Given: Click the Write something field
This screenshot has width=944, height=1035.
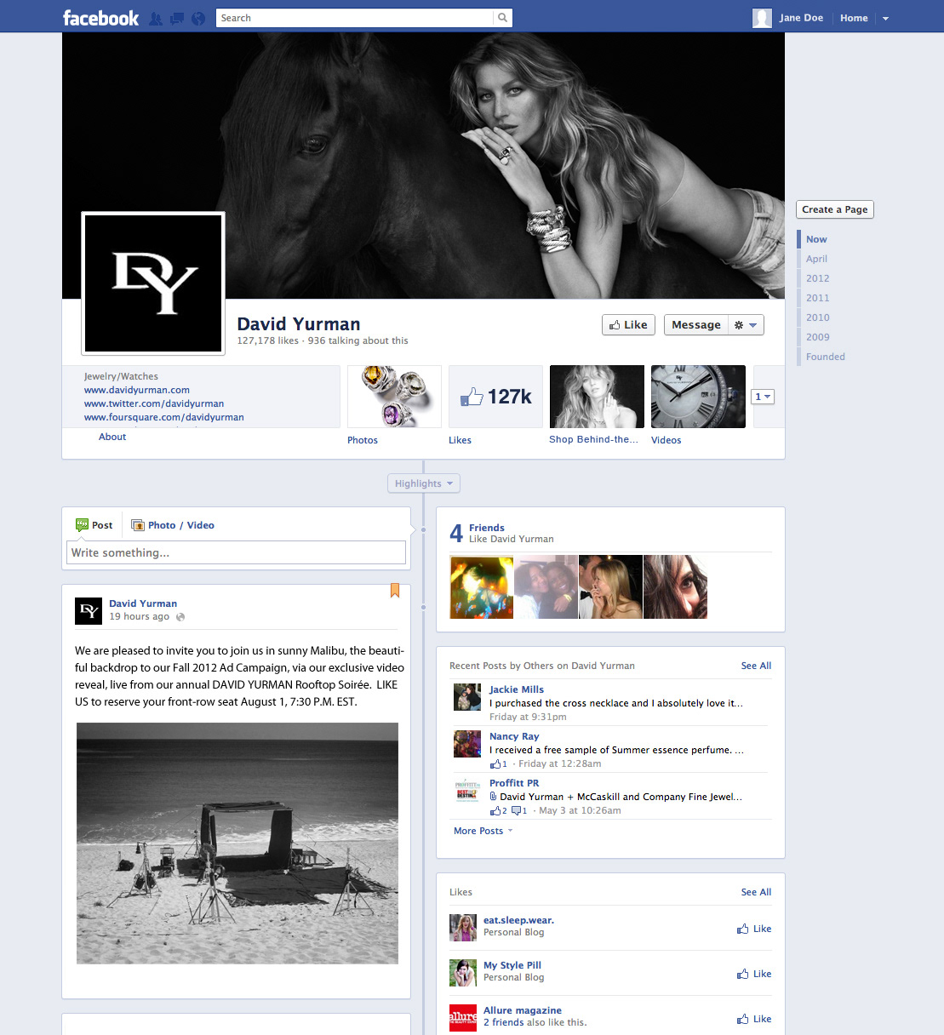Looking at the screenshot, I should tap(236, 552).
